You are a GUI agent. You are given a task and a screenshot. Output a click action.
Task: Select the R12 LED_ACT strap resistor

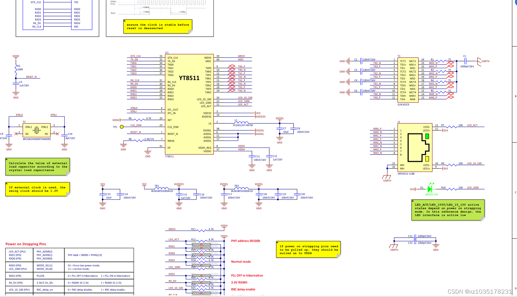(202, 241)
